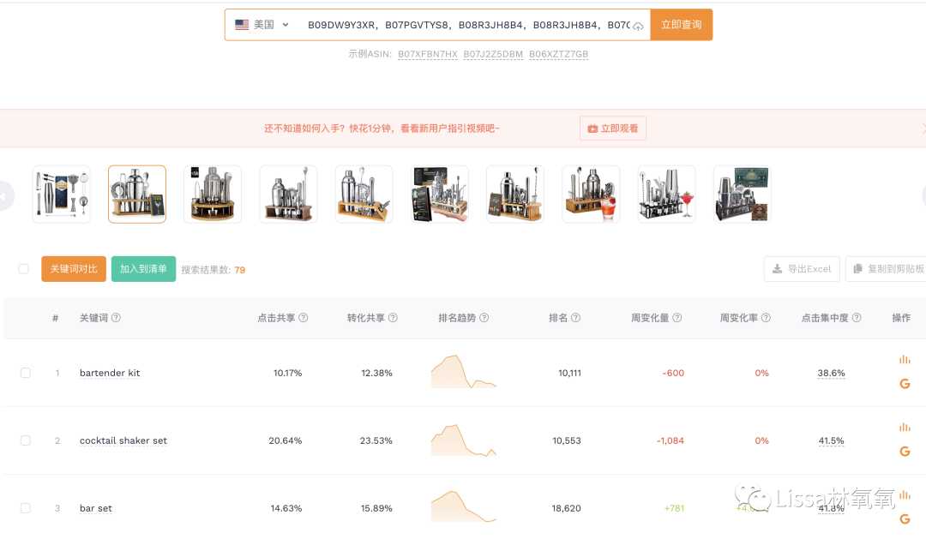The width and height of the screenshot is (926, 539).
Task: Click the video play icon in 立即观看 button
Action: point(592,128)
